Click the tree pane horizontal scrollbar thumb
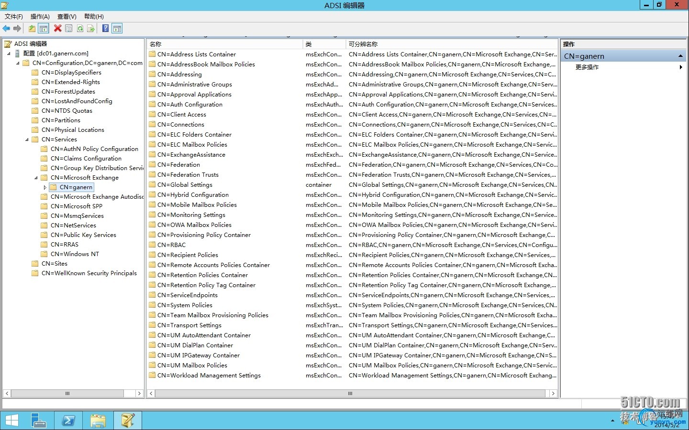 pos(67,393)
